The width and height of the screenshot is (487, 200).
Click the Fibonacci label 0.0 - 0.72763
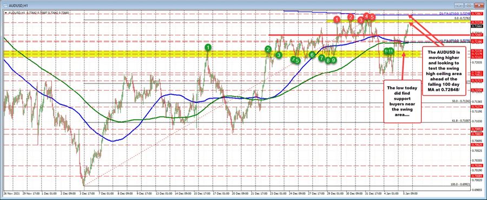pos(463,18)
